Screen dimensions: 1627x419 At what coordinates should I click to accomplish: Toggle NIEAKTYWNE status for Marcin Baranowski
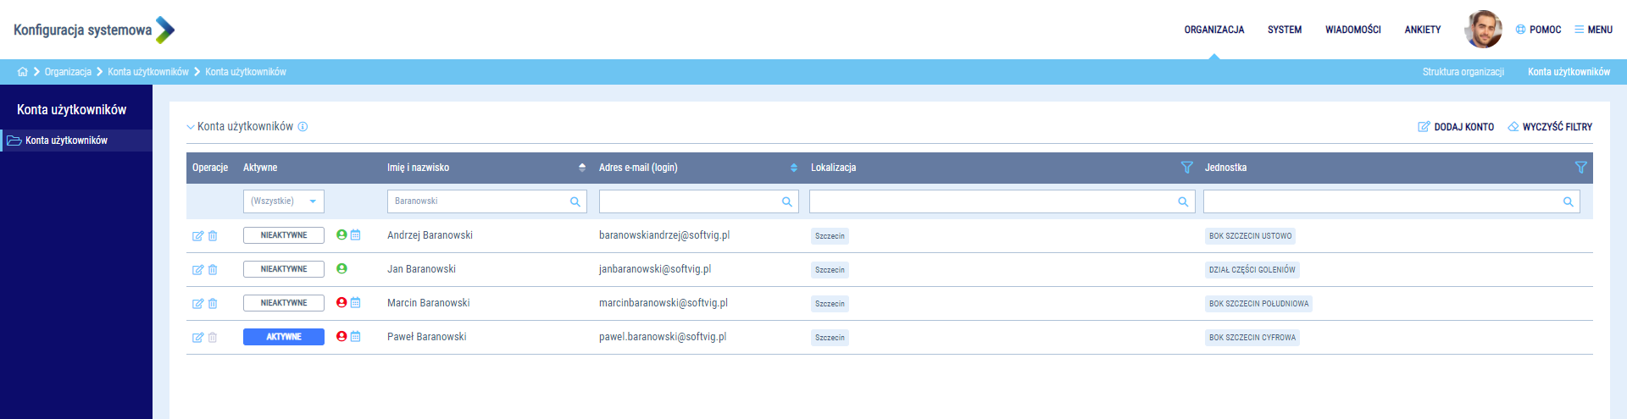(x=283, y=303)
